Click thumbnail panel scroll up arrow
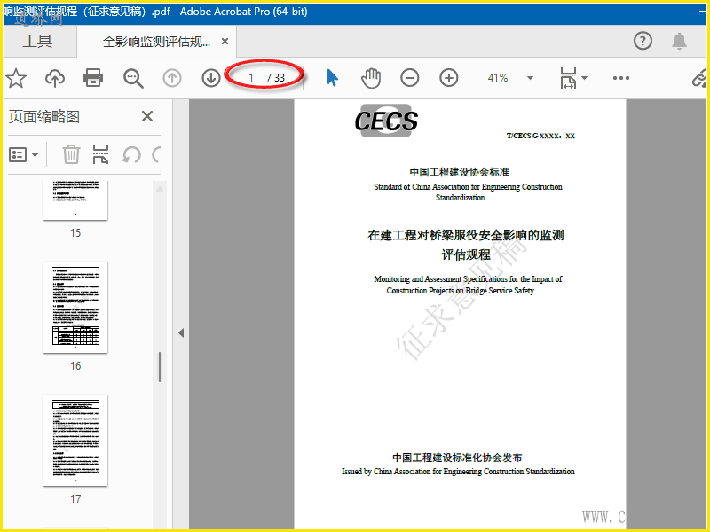 coord(160,189)
